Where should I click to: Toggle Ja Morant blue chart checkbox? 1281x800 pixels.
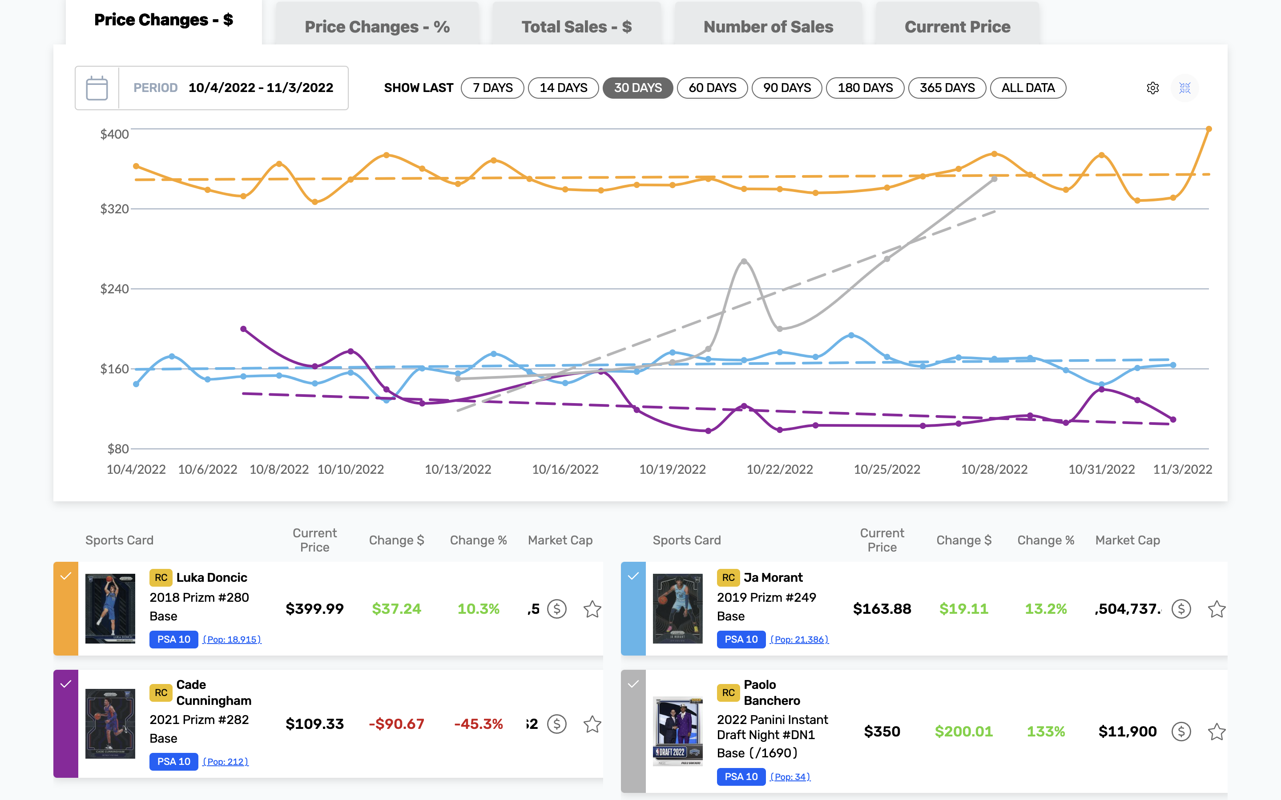[633, 576]
